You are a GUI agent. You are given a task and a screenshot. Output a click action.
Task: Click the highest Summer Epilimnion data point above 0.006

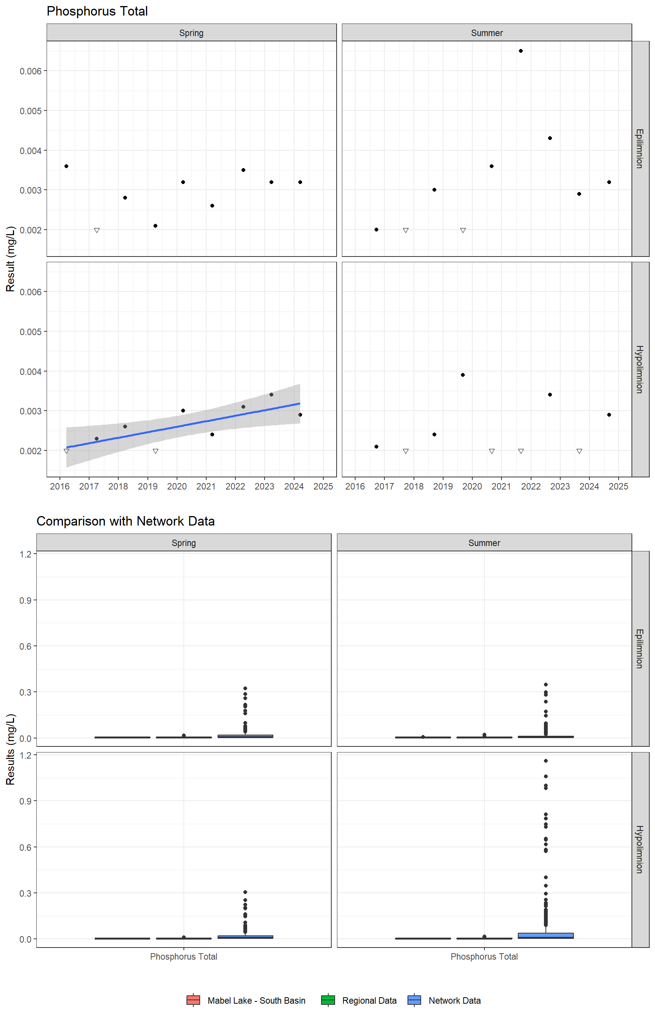click(x=520, y=51)
